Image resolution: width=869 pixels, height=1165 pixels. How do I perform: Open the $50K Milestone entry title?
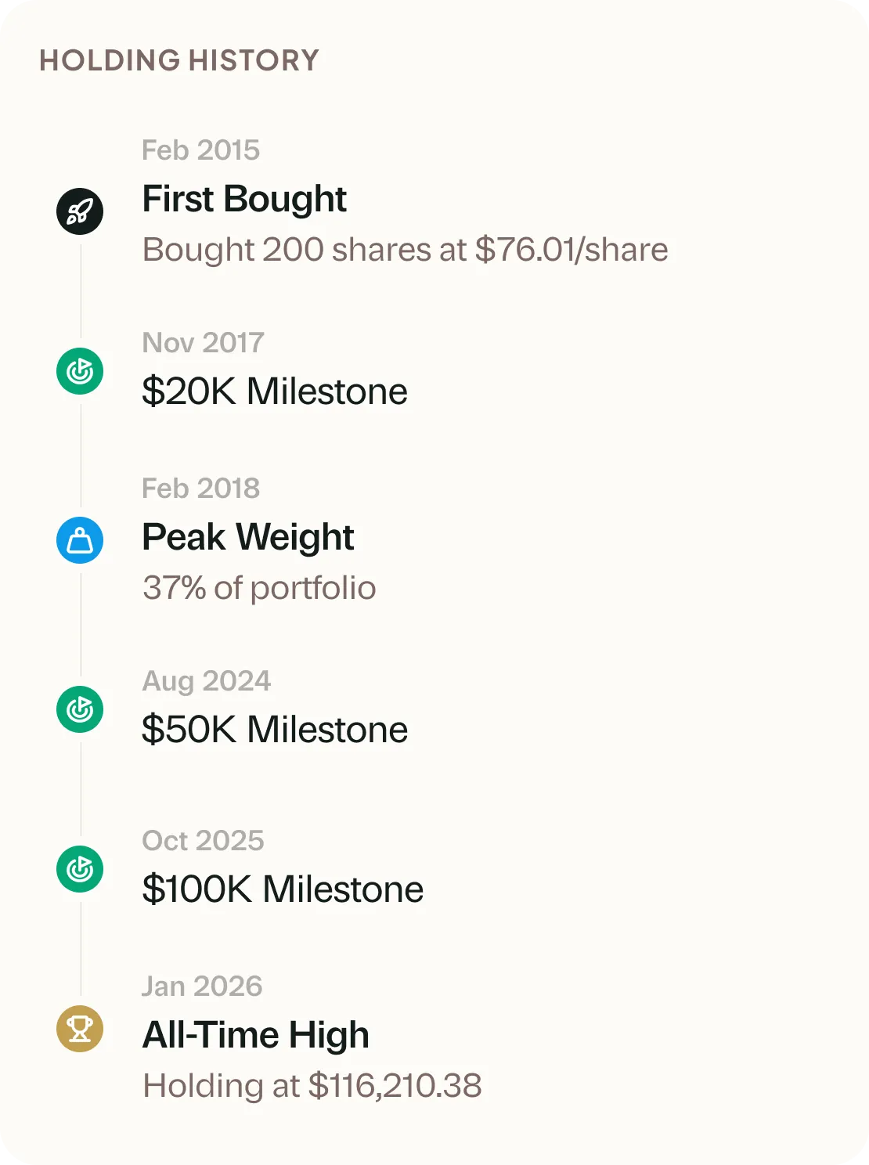(x=275, y=730)
